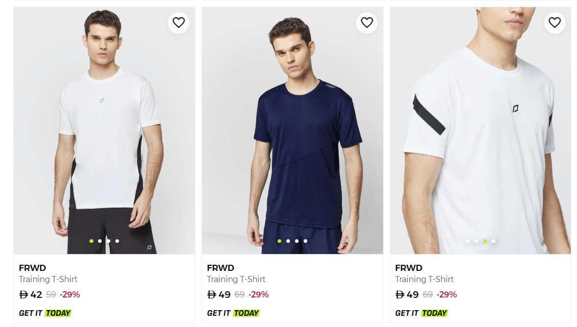Add first white FRWD shirt to wishlist
This screenshot has width=577, height=327.
(179, 22)
